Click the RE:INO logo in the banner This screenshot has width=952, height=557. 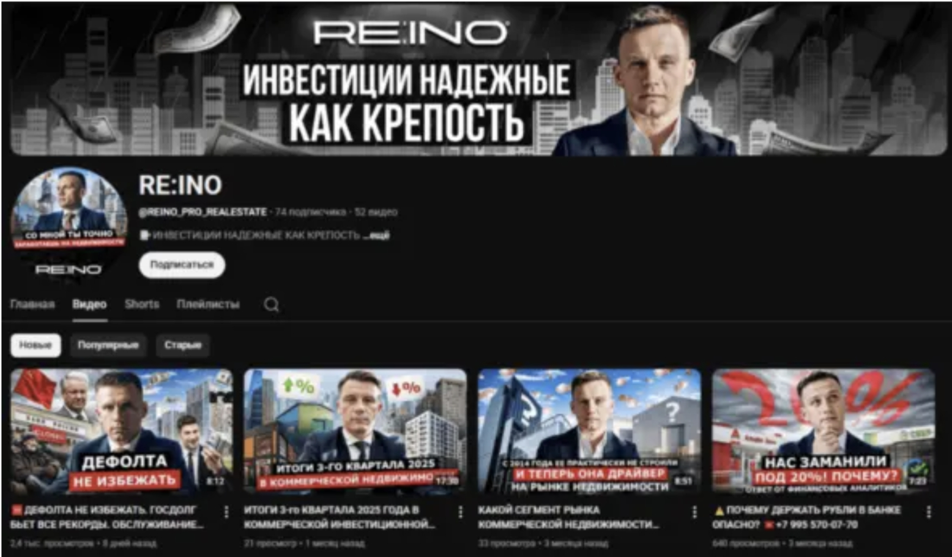point(411,32)
